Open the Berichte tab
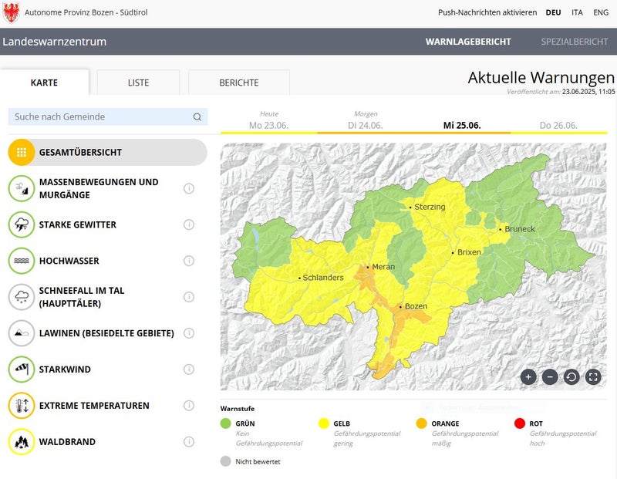 pos(239,83)
